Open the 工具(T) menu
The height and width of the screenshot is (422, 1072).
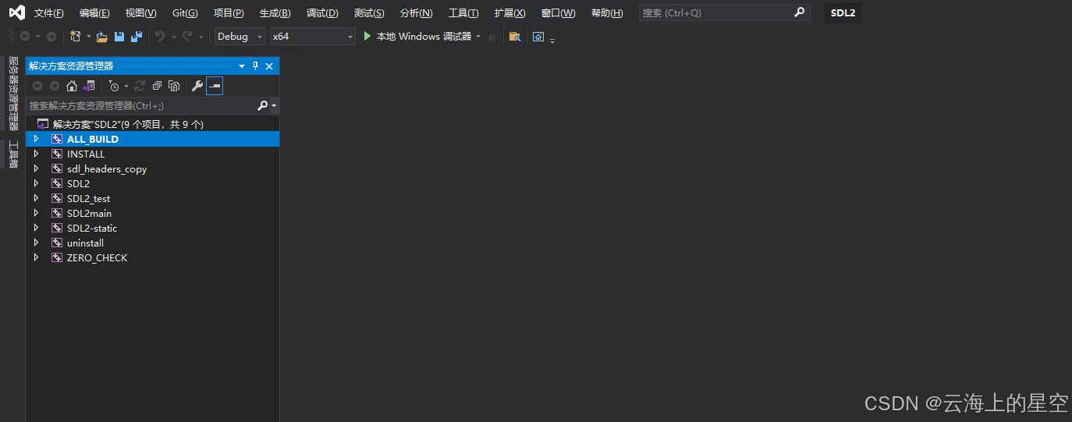click(463, 13)
